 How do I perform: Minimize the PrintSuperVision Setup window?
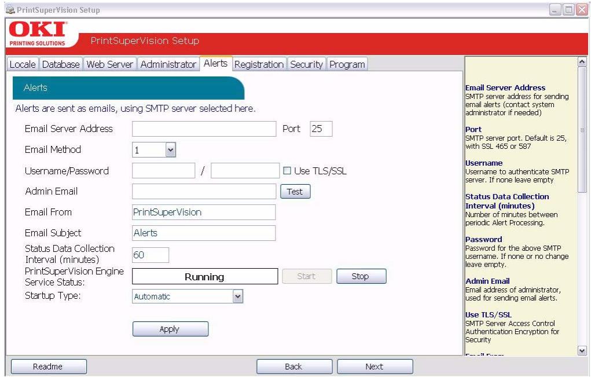click(x=555, y=10)
